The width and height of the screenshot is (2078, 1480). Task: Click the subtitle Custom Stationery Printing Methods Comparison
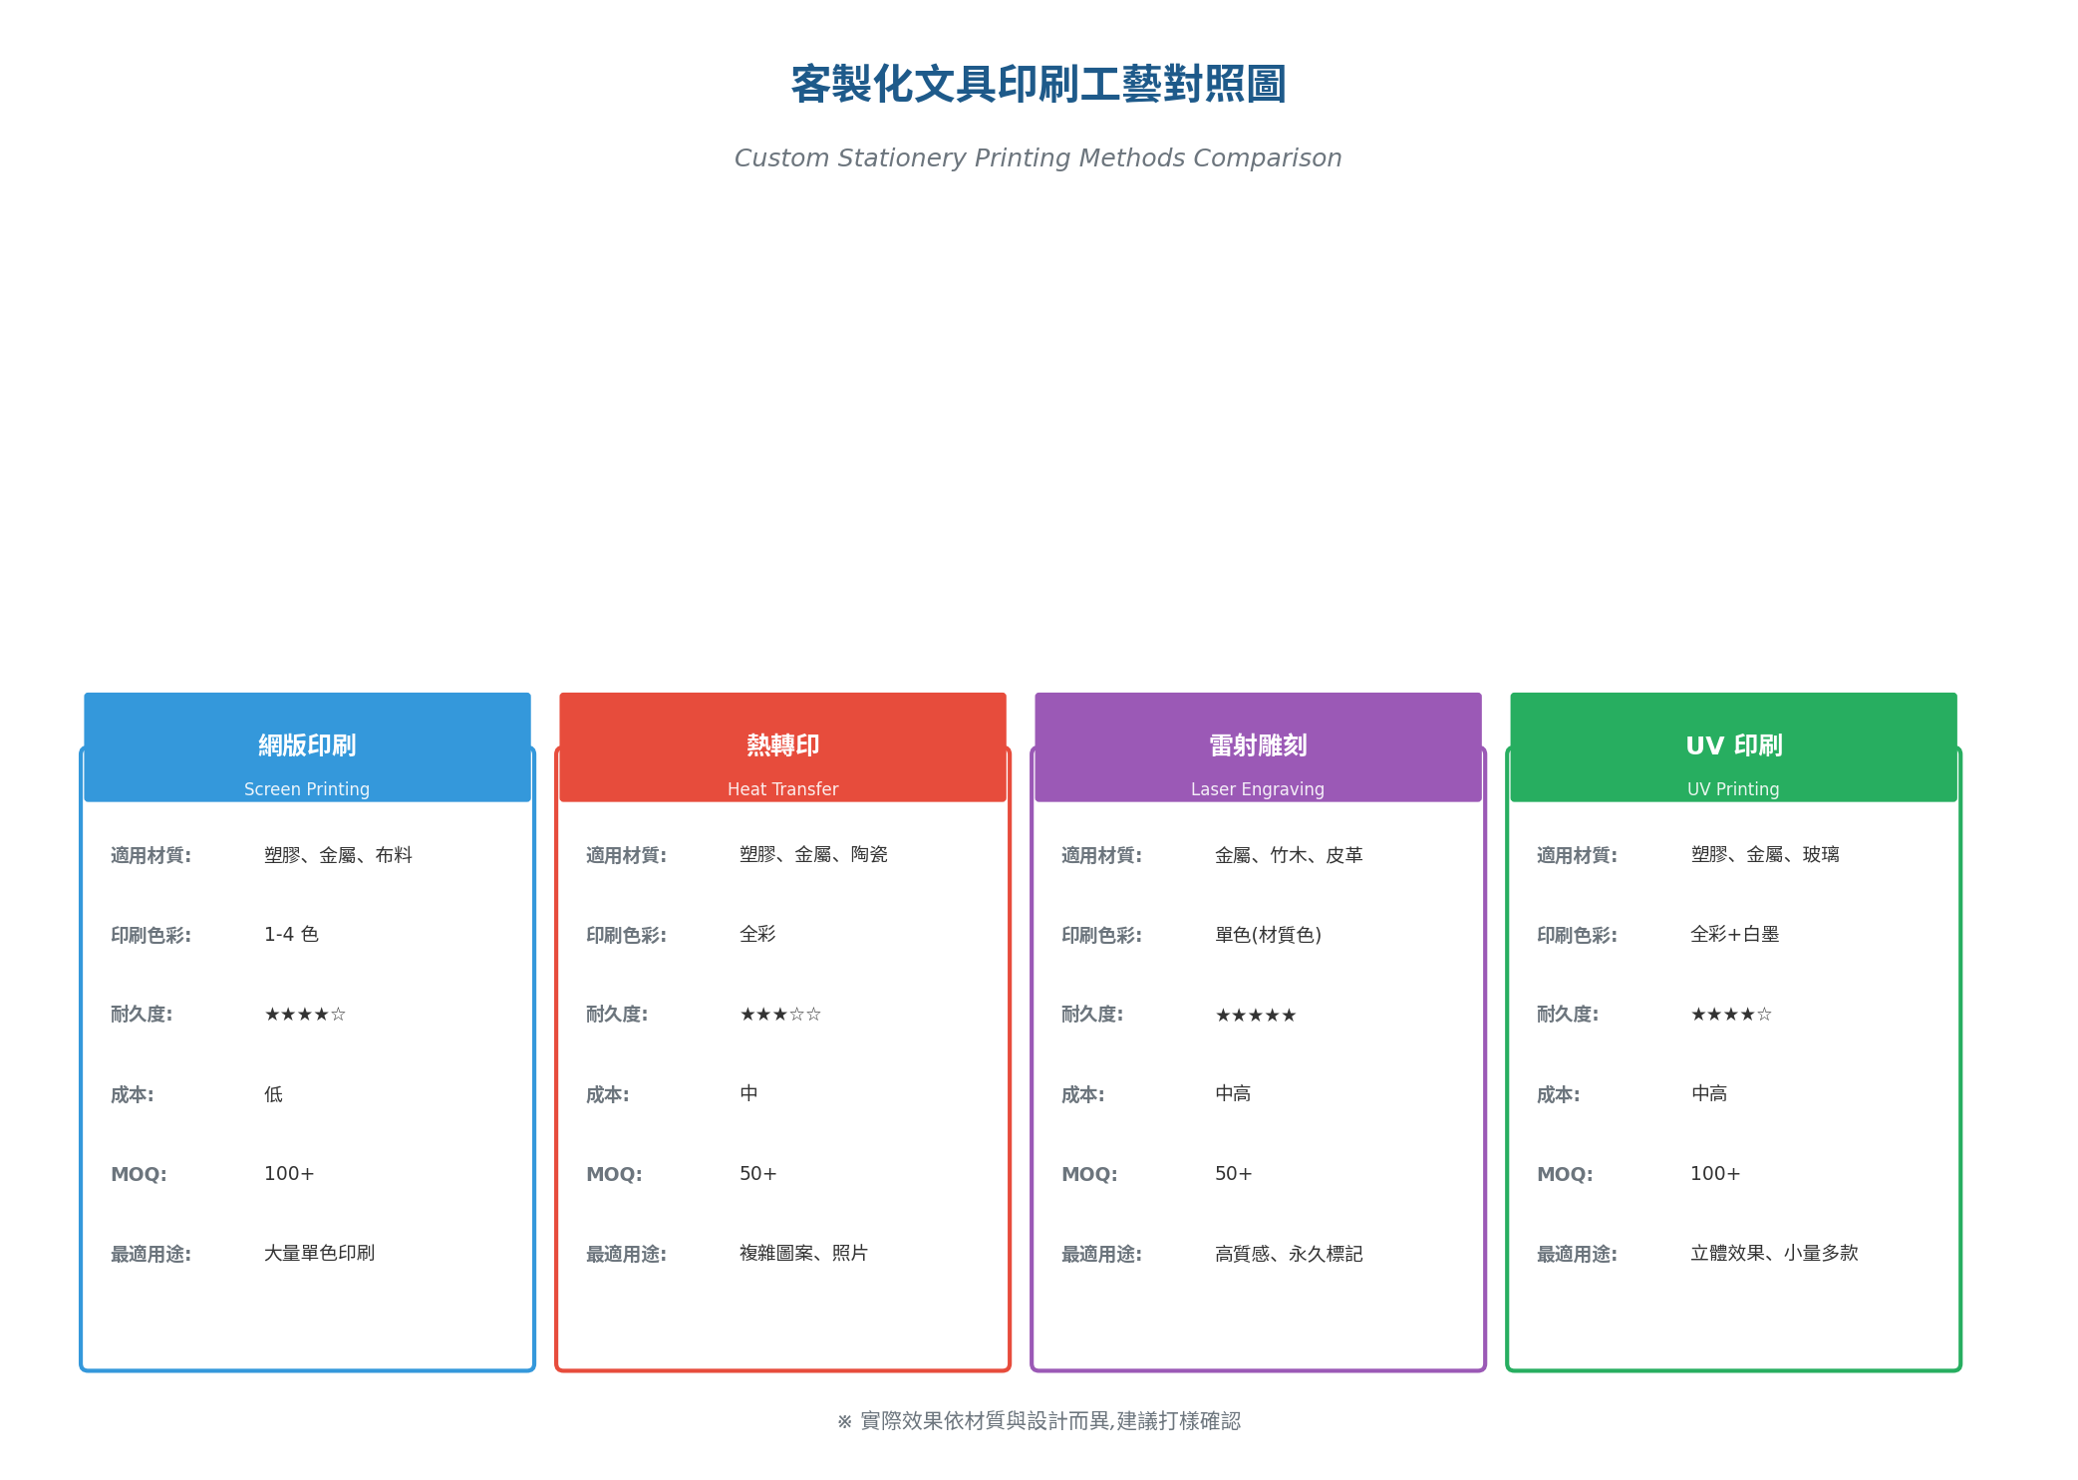pos(1039,158)
